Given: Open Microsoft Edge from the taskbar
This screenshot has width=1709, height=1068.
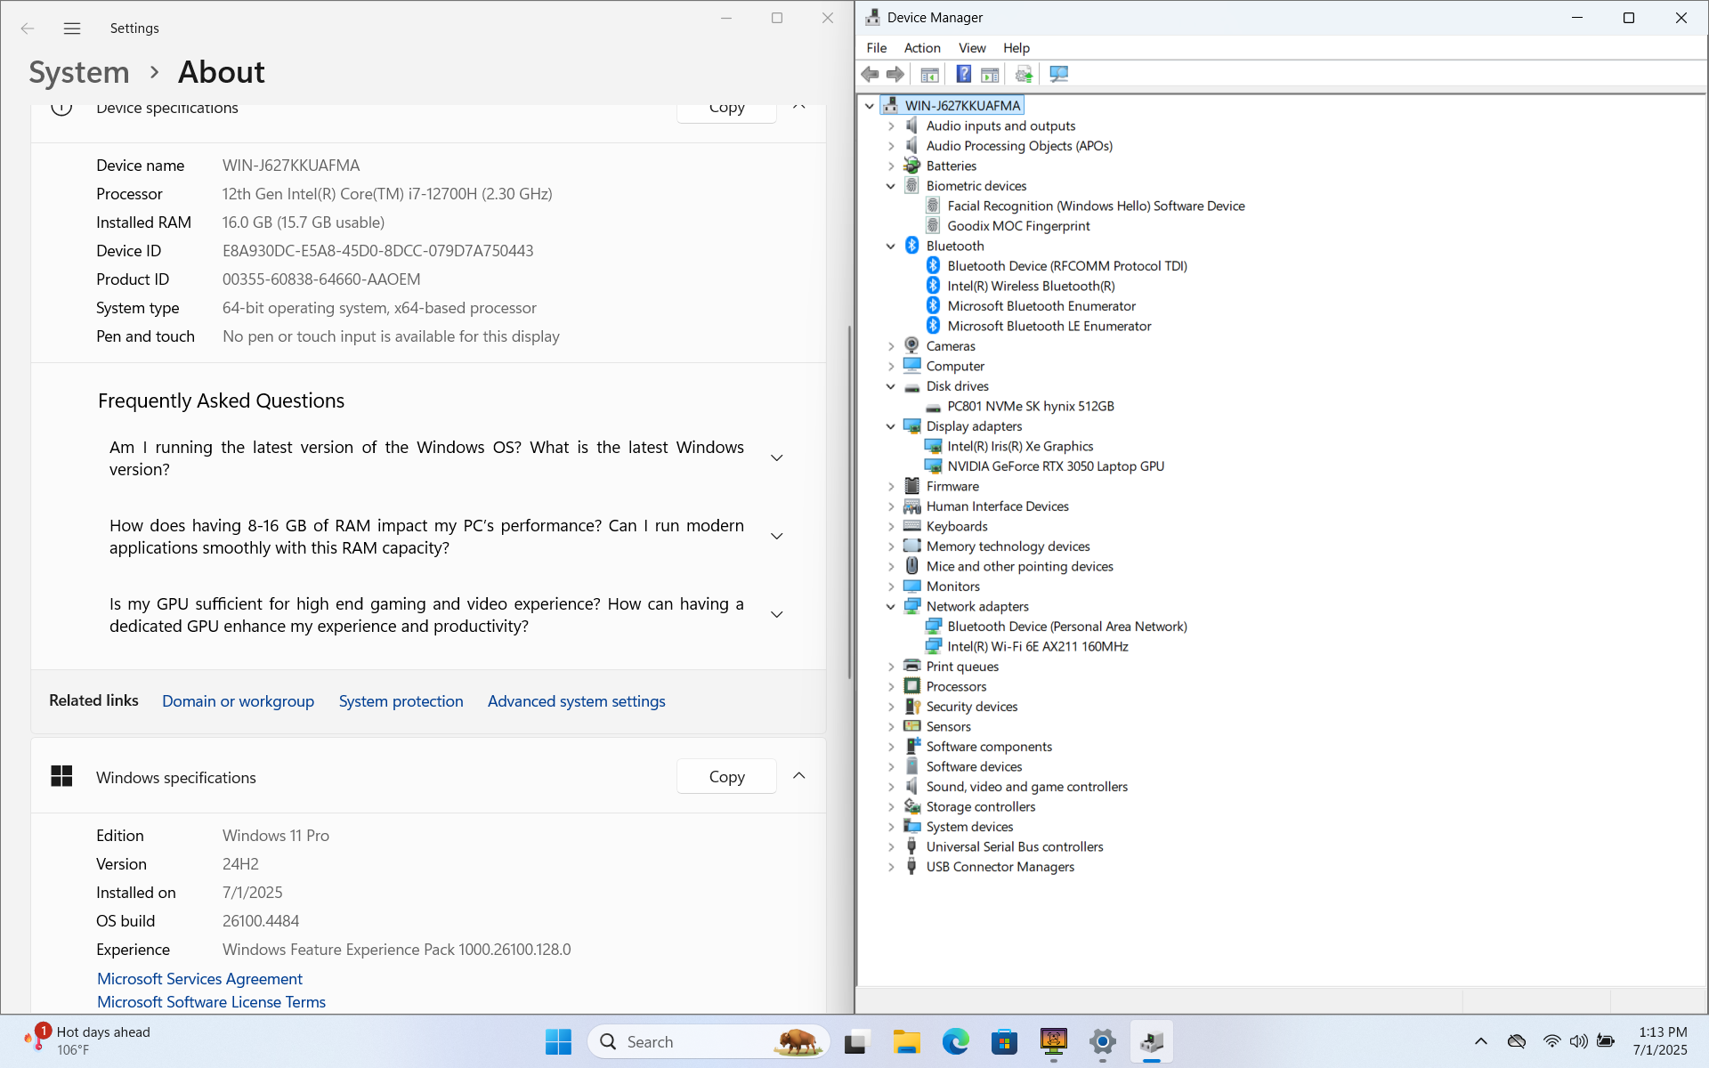Looking at the screenshot, I should click(x=955, y=1041).
